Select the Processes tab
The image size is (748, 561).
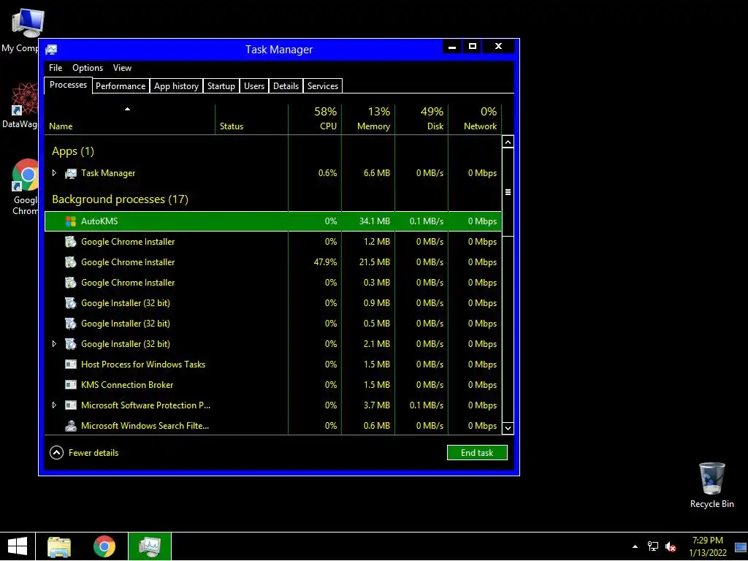tap(68, 85)
